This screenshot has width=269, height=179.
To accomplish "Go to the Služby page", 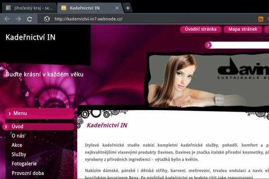I will (19, 154).
